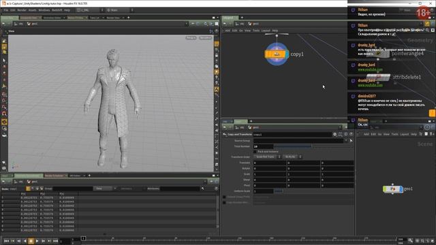436x245 pixels.
Task: Play animation forward in playbar
Action: tap(37, 241)
